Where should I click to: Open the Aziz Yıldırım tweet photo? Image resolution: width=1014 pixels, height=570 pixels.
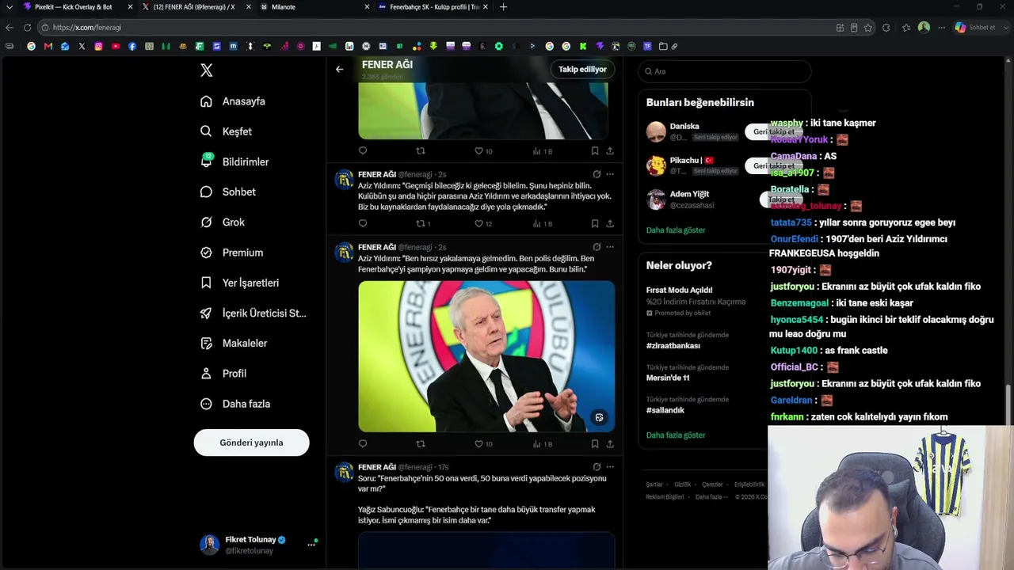[x=486, y=356]
